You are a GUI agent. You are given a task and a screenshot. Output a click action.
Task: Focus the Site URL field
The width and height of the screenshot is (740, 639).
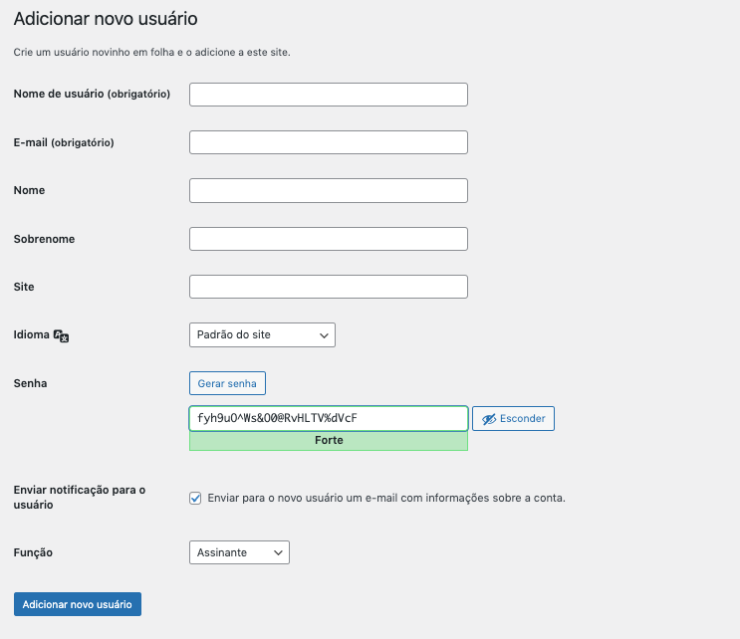pyautogui.click(x=328, y=287)
